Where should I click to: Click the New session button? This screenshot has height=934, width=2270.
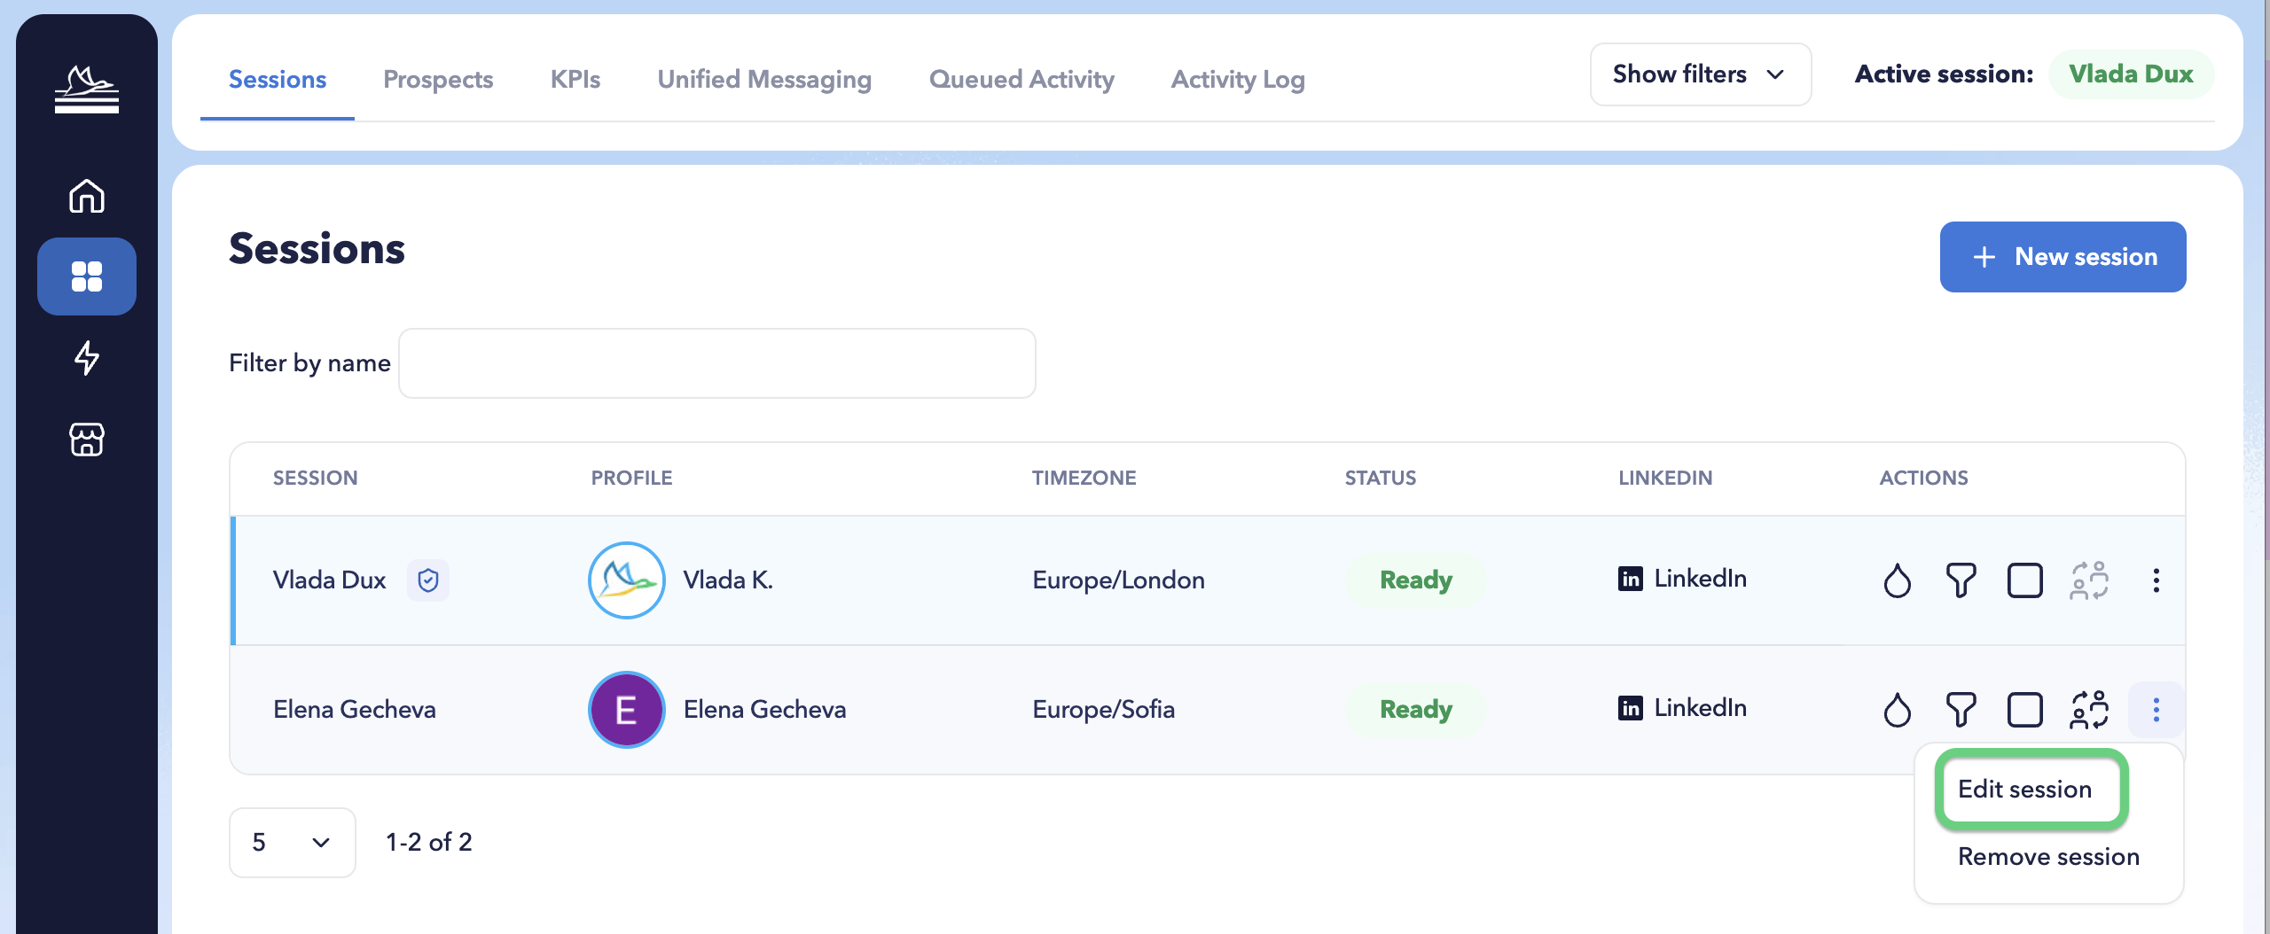pos(2063,257)
